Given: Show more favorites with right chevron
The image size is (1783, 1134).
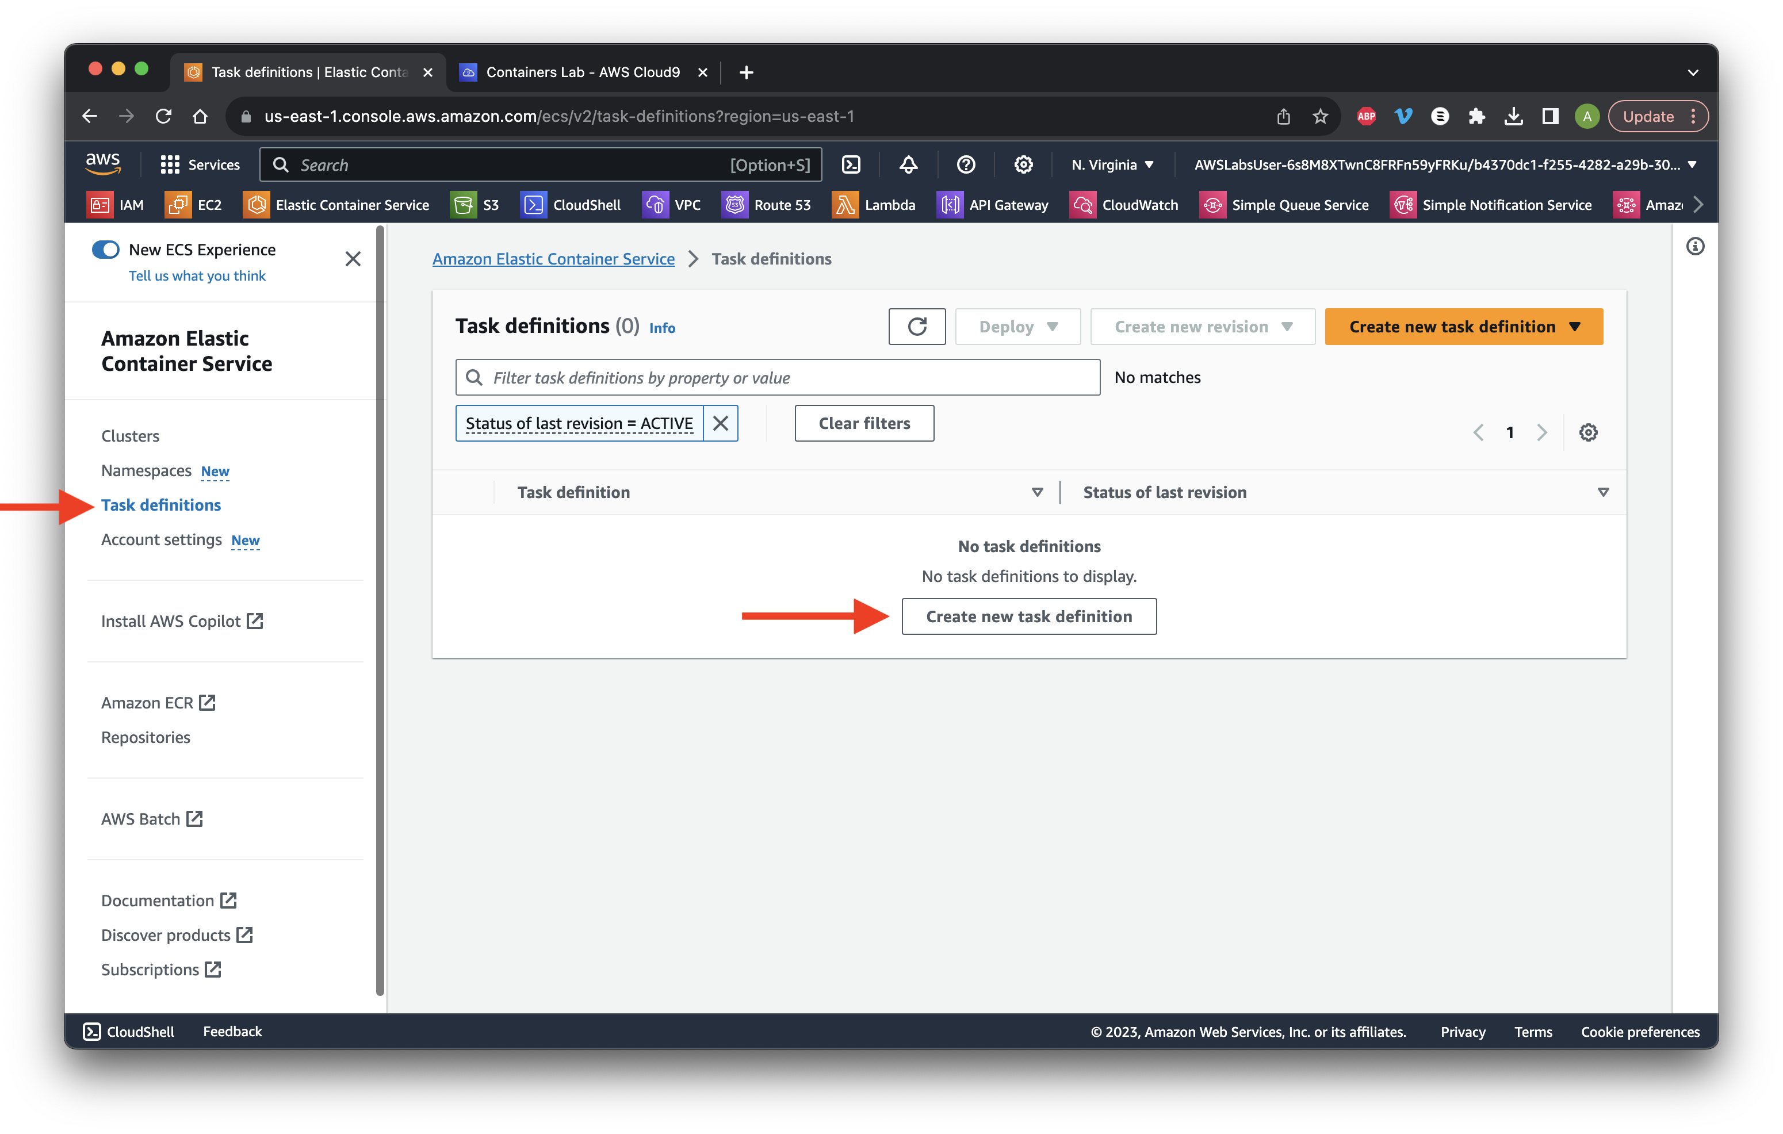Looking at the screenshot, I should click(1698, 205).
